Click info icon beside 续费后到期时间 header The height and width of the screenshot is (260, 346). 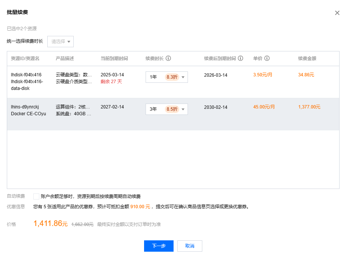[240, 59]
